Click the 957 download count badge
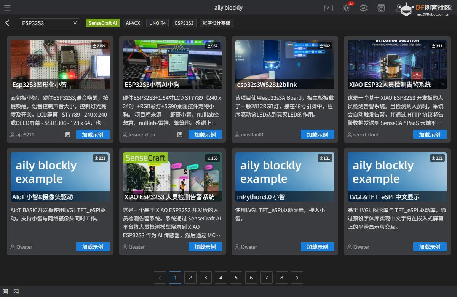Image resolution: width=457 pixels, height=297 pixels. tap(212, 46)
